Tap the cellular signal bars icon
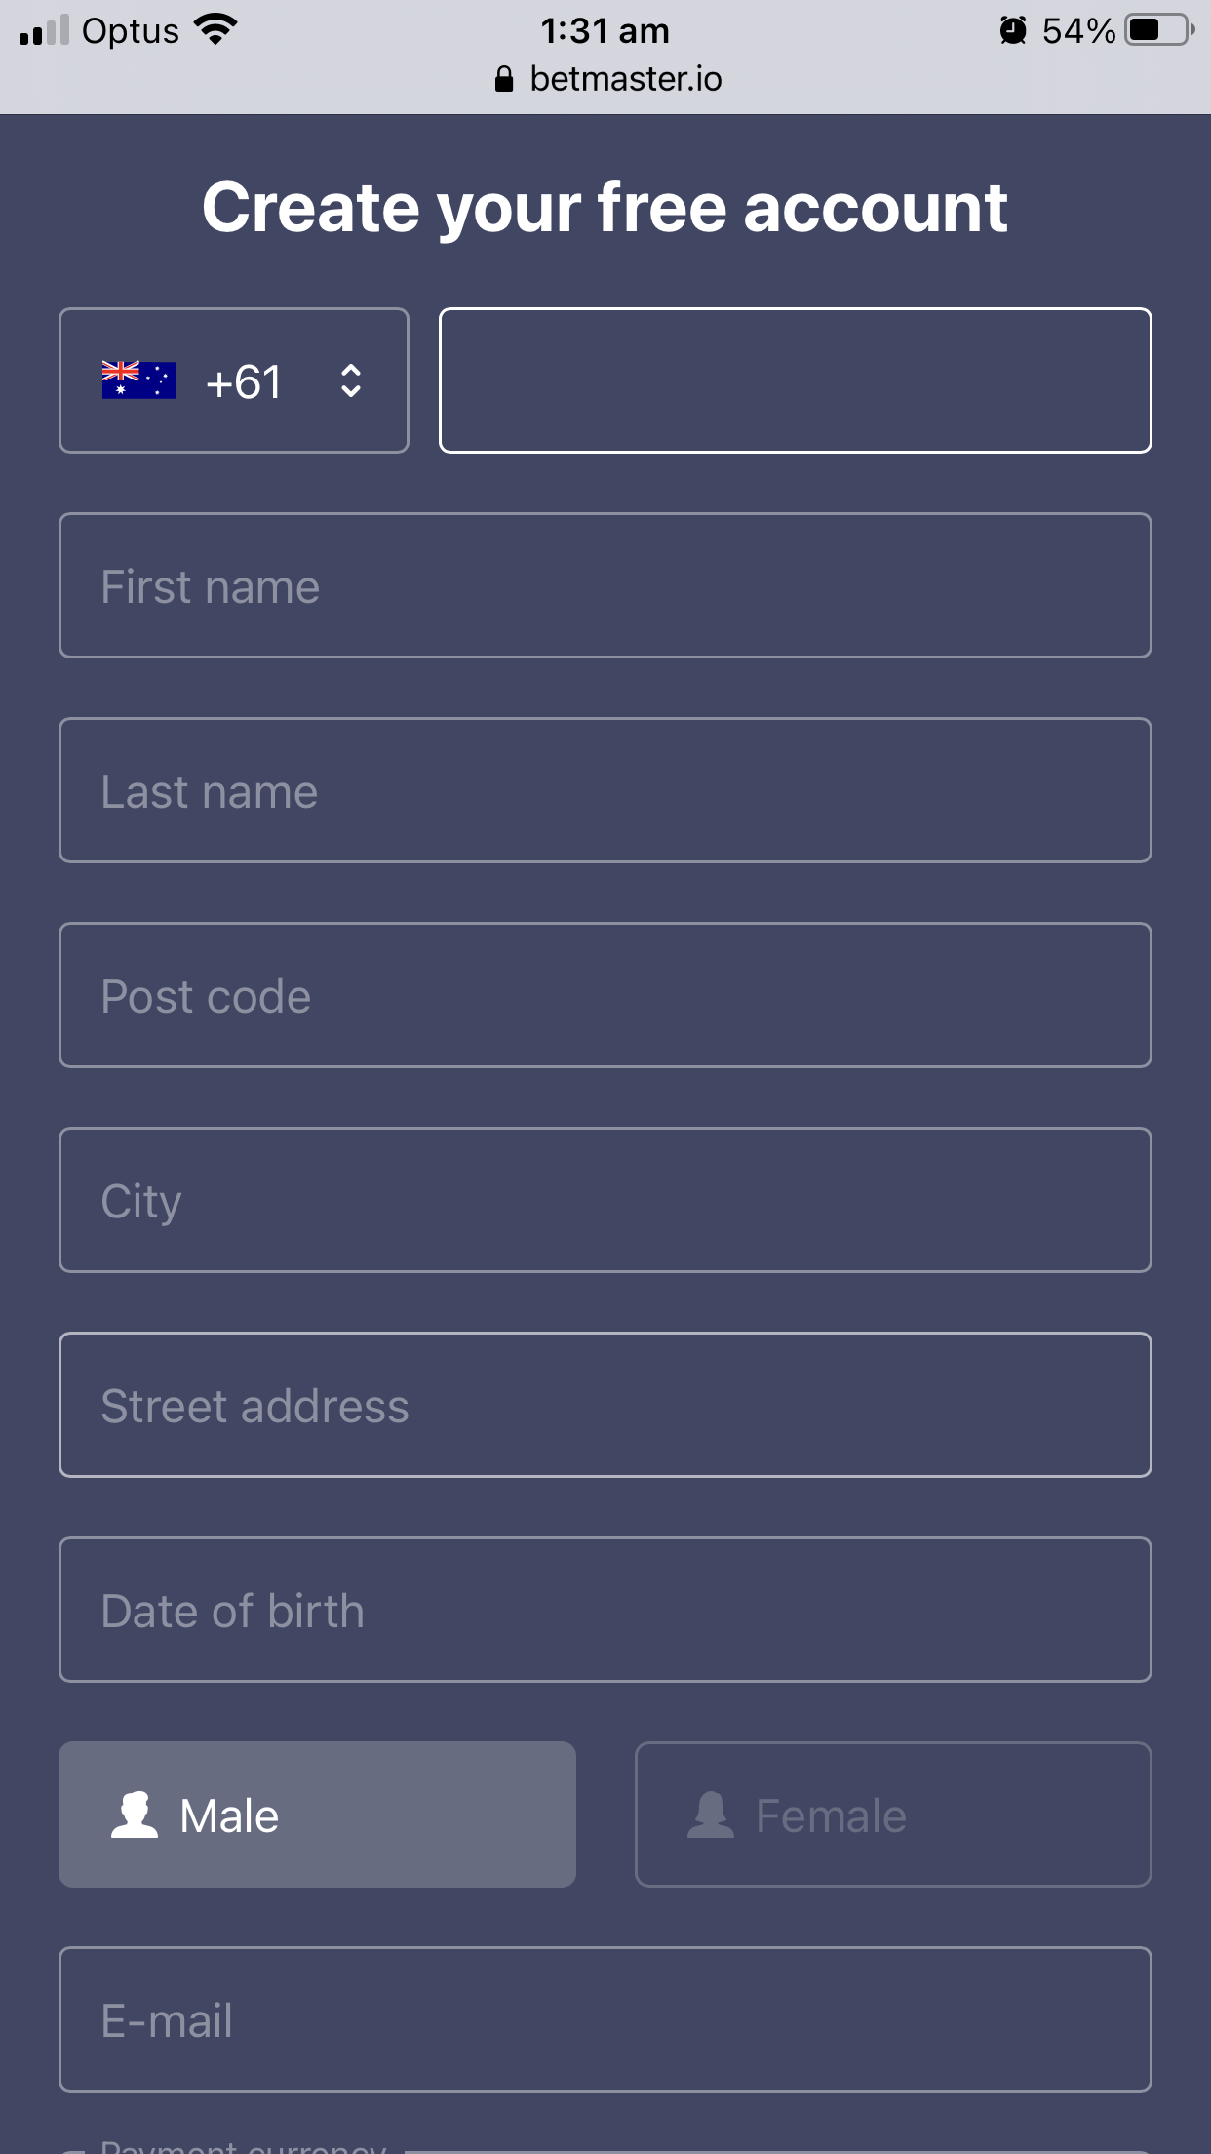The height and width of the screenshot is (2154, 1211). [x=44, y=30]
